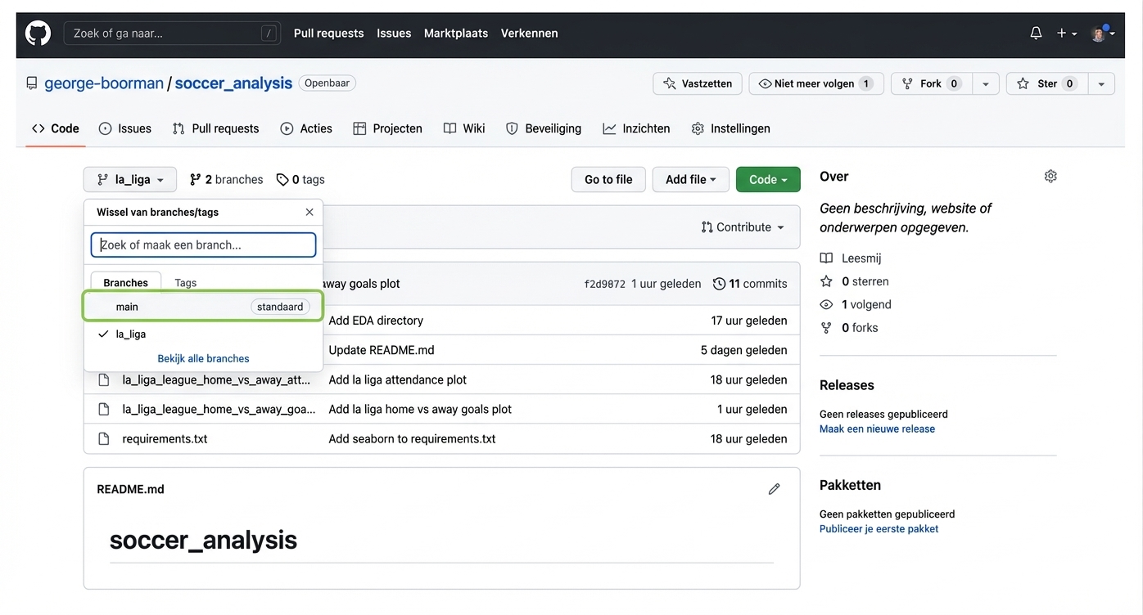Click the requirements.txt file icon
The width and height of the screenshot is (1143, 615).
[104, 439]
